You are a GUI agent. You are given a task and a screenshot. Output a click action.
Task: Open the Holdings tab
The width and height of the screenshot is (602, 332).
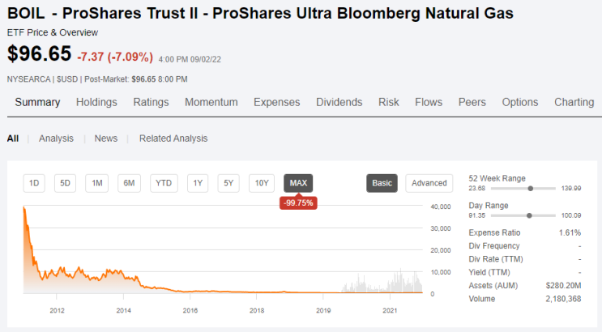[96, 102]
